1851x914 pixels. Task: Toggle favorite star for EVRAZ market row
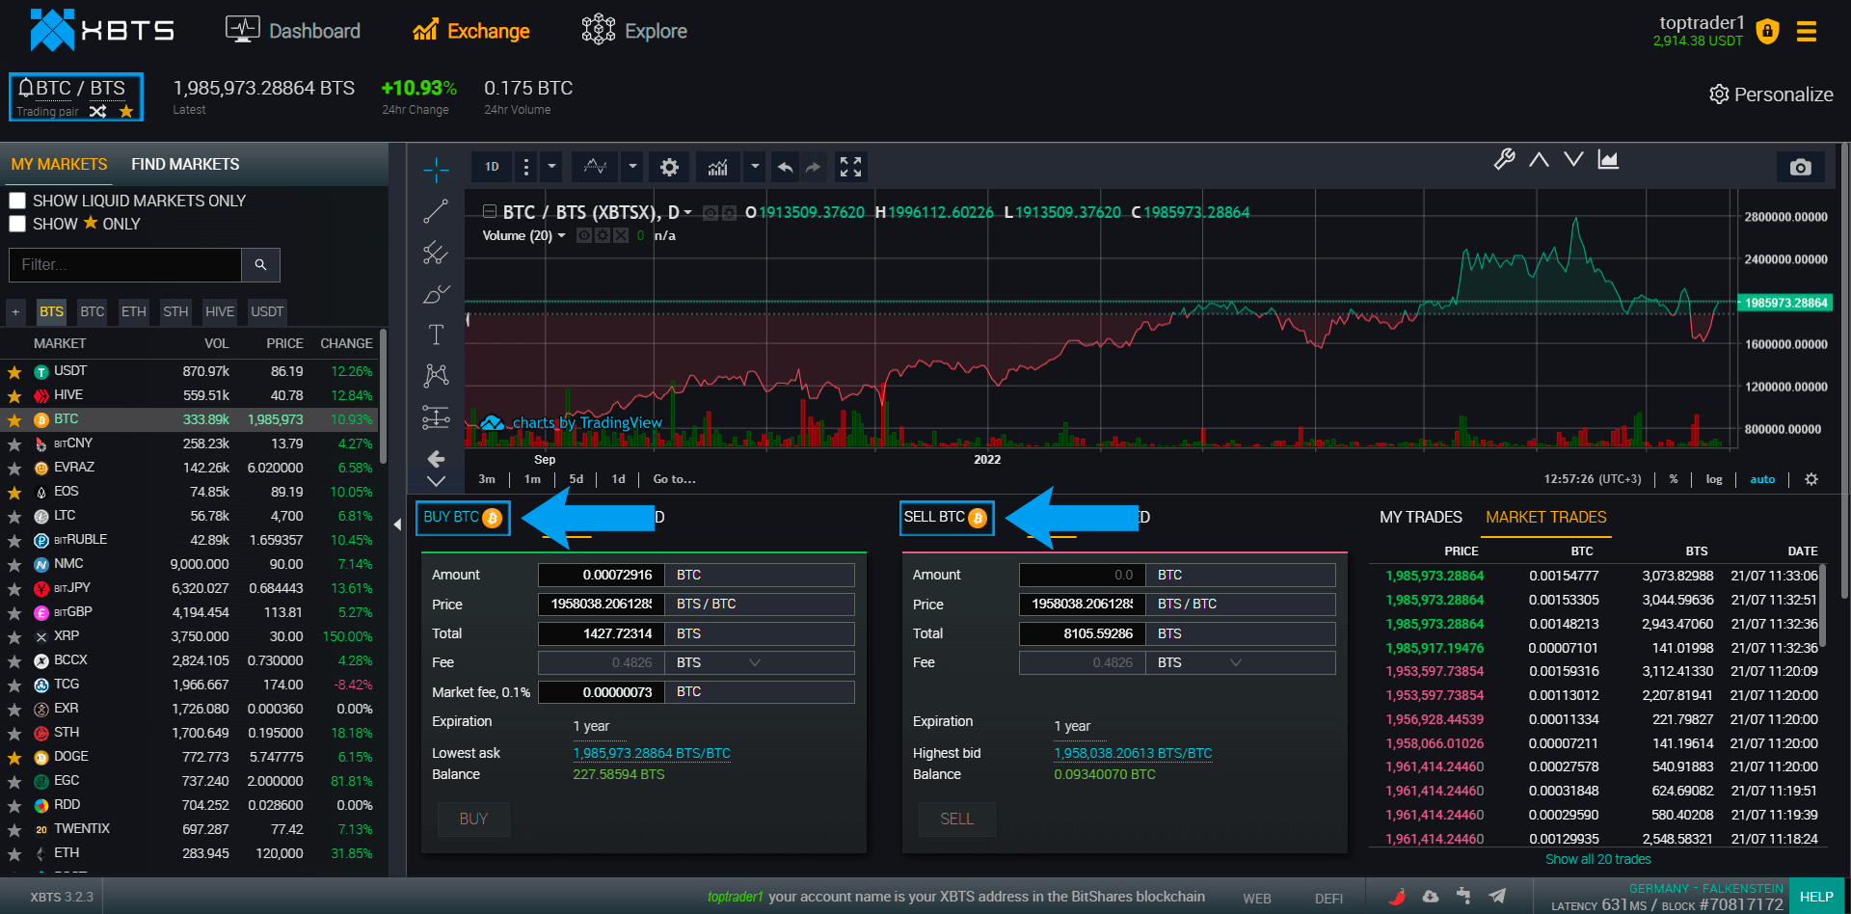[x=14, y=469]
